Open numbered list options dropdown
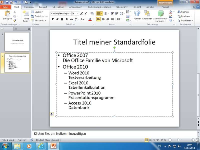The height and width of the screenshot is (150, 200). [108, 13]
